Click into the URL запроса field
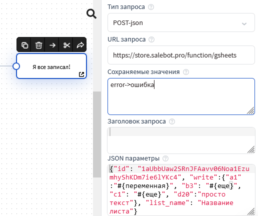The height and width of the screenshot is (216, 258). [x=181, y=55]
